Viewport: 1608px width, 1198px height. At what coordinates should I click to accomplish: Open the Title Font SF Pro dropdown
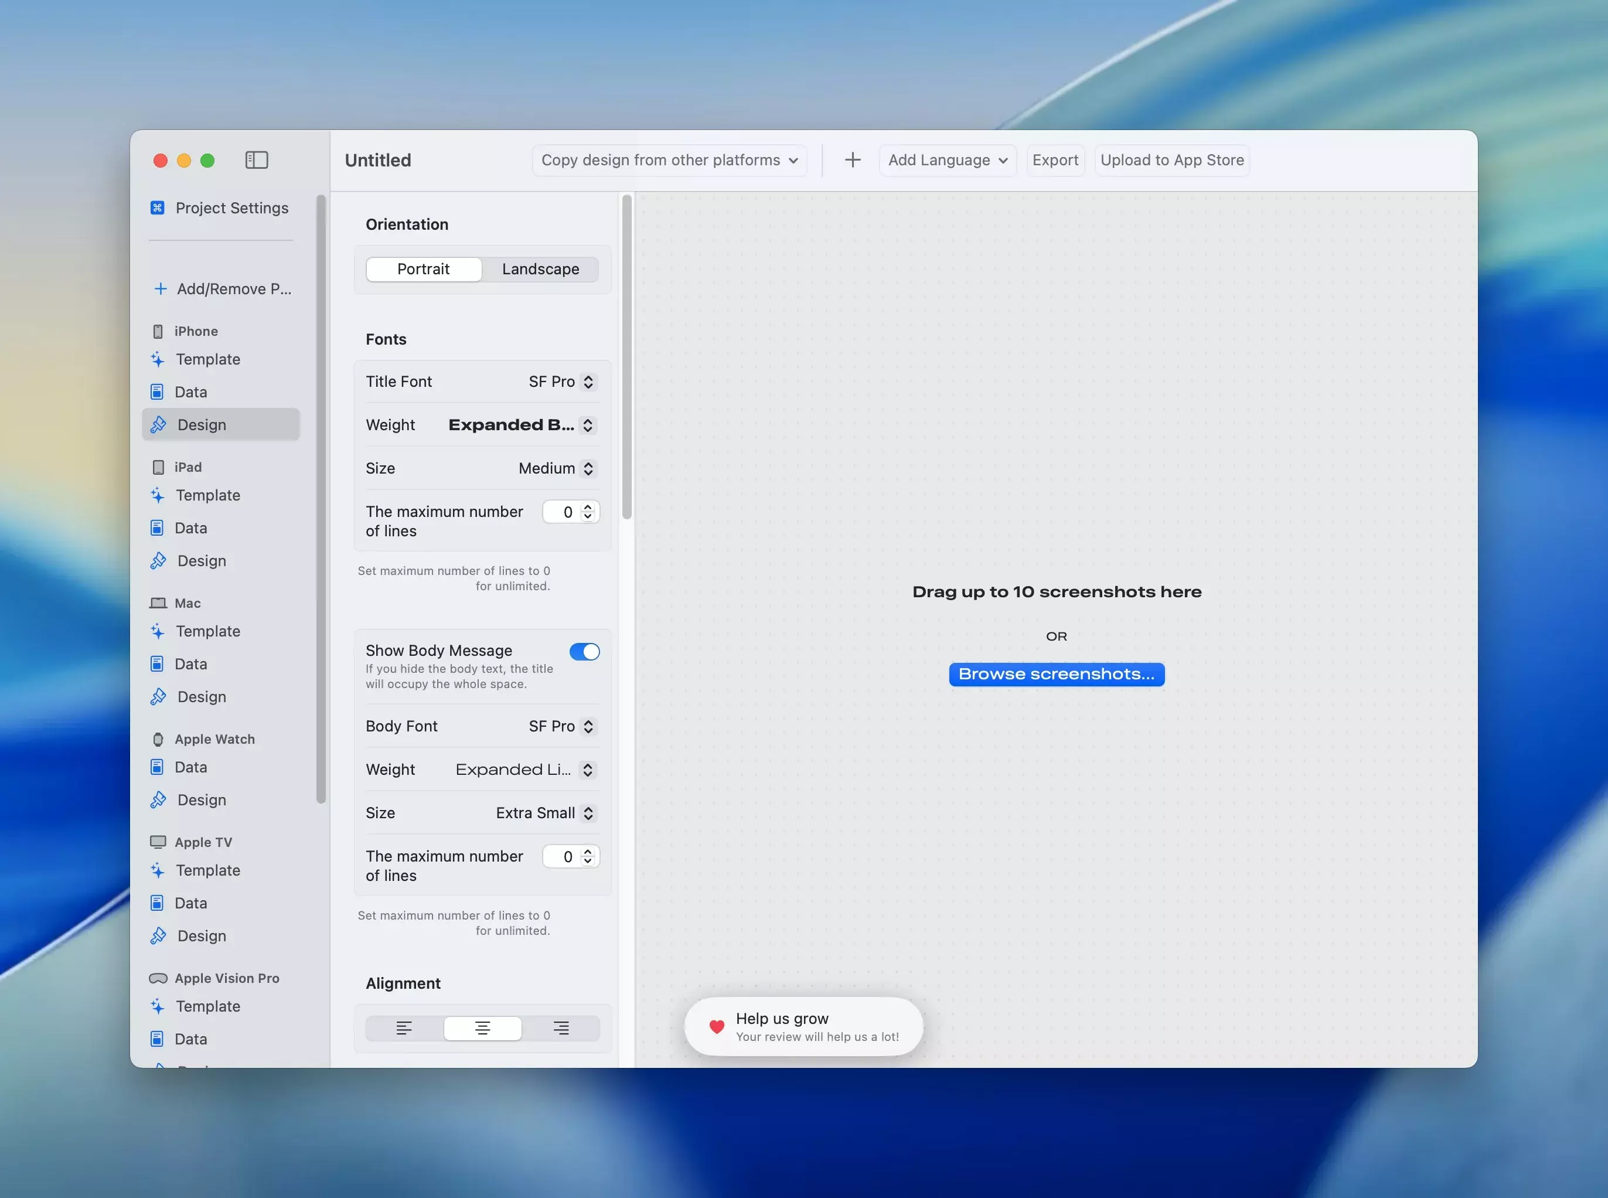[561, 382]
